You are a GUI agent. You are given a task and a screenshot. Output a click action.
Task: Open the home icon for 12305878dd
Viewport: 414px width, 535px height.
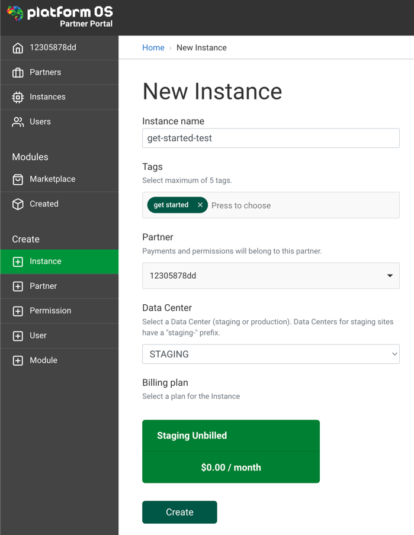click(x=17, y=47)
